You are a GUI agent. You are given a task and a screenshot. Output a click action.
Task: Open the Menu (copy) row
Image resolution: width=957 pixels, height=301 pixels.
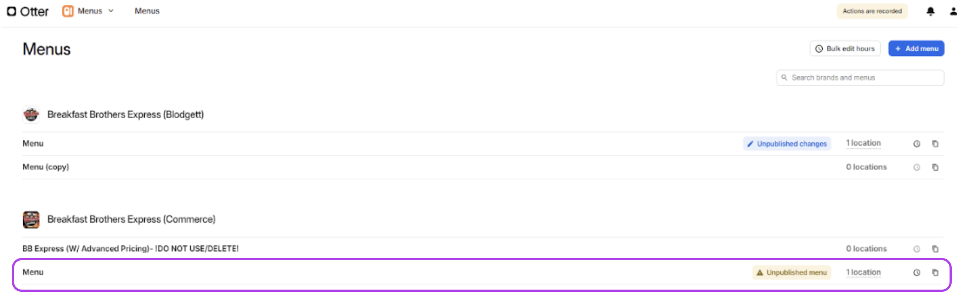(x=483, y=167)
